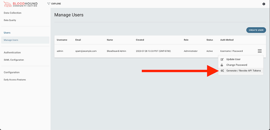Open Early Access Features
This screenshot has height=130, width=270.
15,80
